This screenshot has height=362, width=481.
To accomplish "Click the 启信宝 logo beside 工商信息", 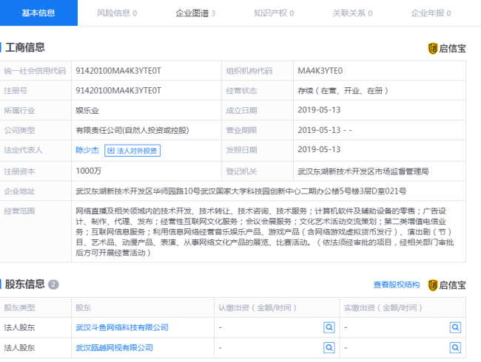I will click(447, 48).
